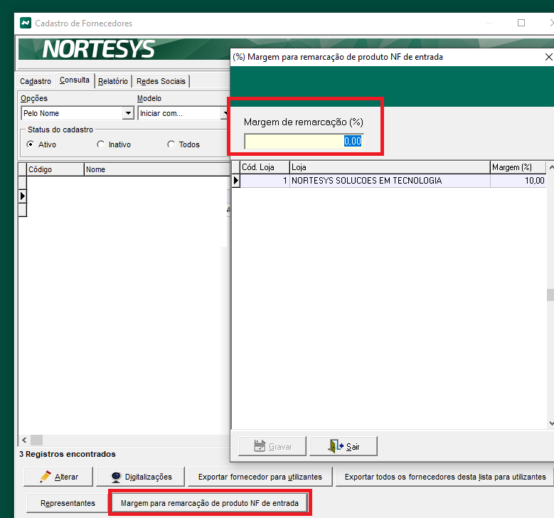Click the pencil icon on Alterar button
The image size is (554, 518).
tap(46, 477)
